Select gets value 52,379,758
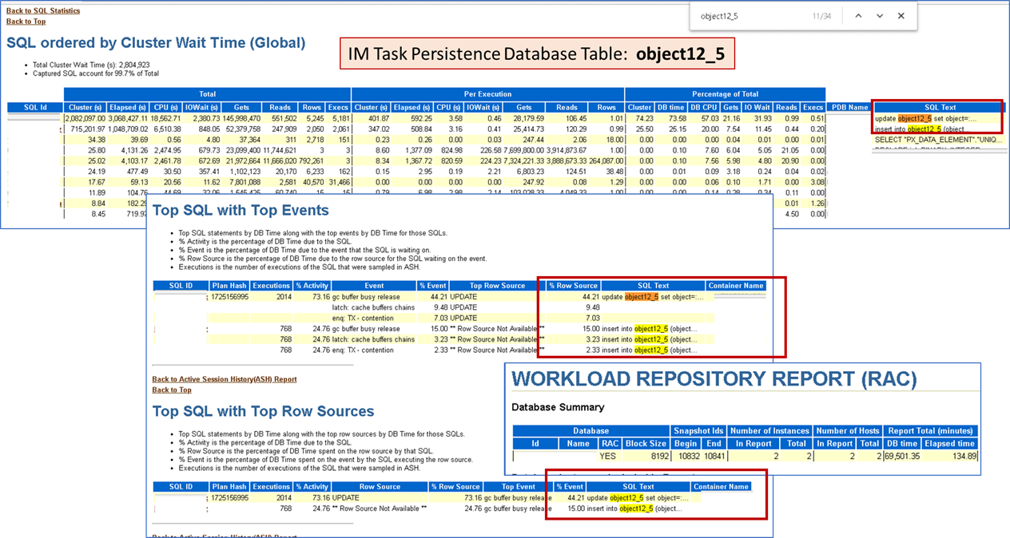 point(245,129)
